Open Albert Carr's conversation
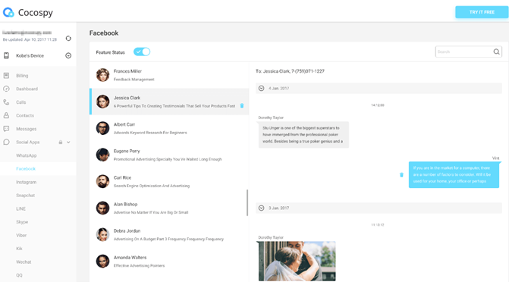The image size is (509, 285). tap(169, 128)
